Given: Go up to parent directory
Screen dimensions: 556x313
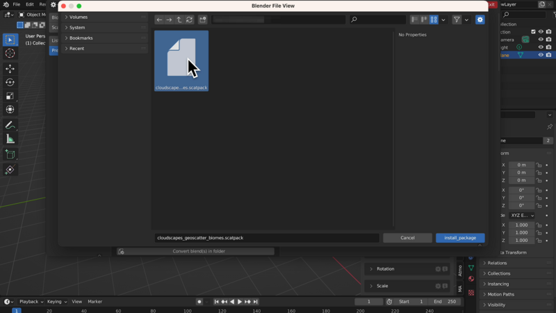Looking at the screenshot, I should [x=179, y=20].
